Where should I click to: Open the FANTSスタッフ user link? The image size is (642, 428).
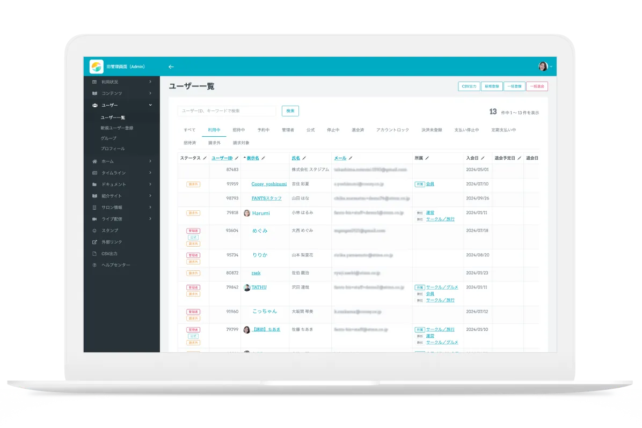pos(267,198)
